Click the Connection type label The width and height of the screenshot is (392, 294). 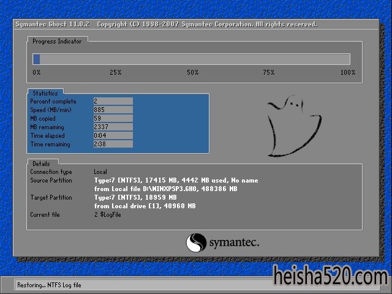51,172
